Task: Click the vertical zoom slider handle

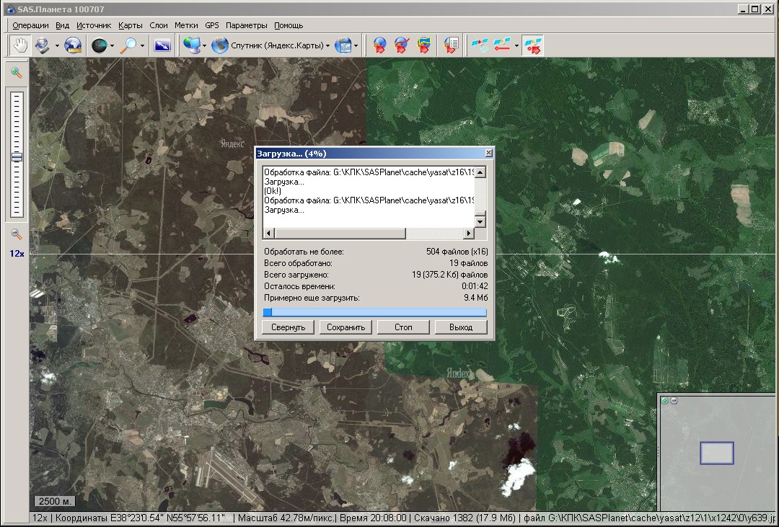Action: point(17,157)
